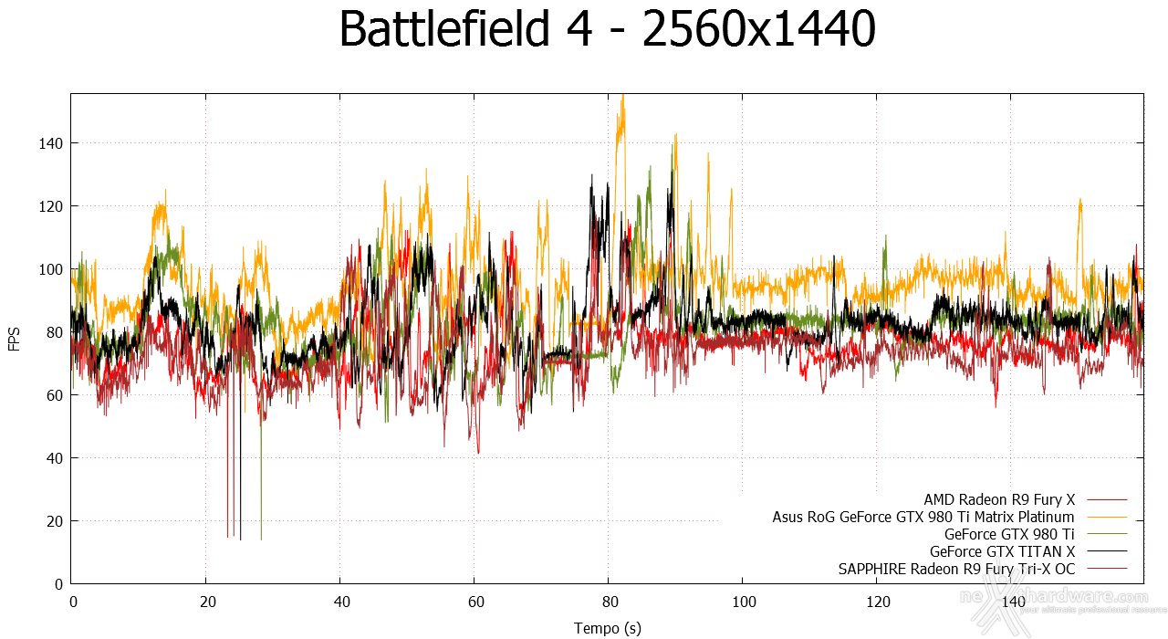Click the y-axis value "100"

pos(51,269)
